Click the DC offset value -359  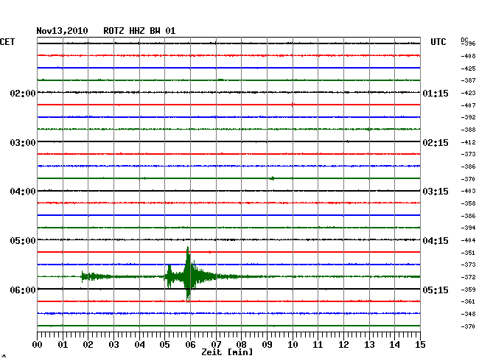tap(468, 290)
